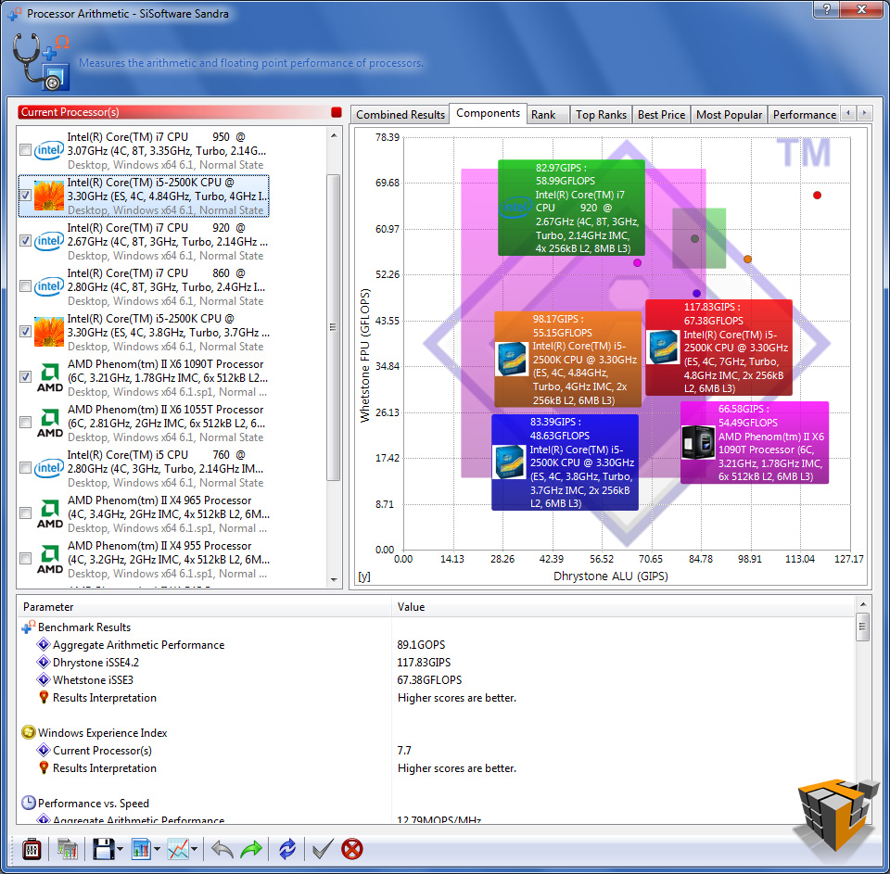Check the Core i7 860 checkbox
The image size is (890, 874).
click(25, 286)
